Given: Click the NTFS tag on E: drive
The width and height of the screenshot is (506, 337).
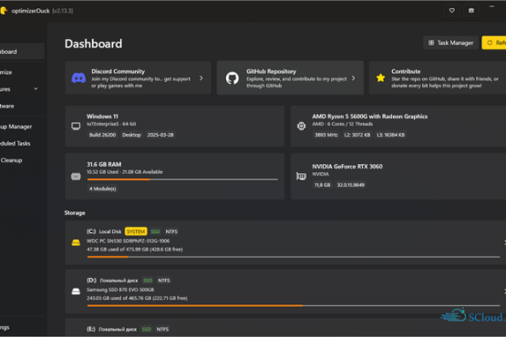Looking at the screenshot, I should pos(162,329).
